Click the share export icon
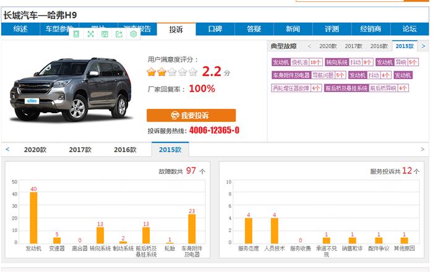This screenshot has height=272, width=433. (119, 34)
